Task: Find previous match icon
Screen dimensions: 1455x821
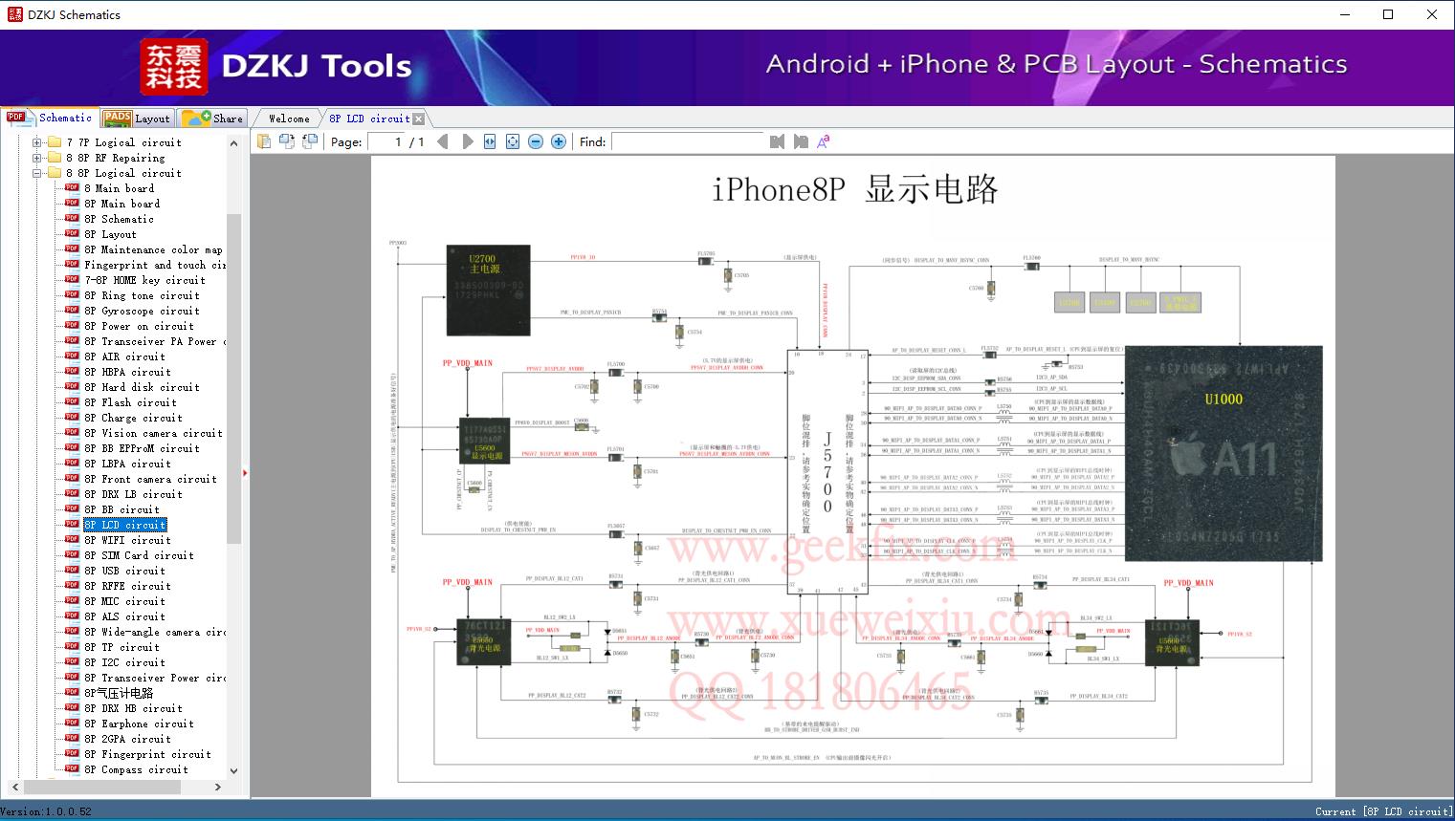Action: click(x=777, y=141)
